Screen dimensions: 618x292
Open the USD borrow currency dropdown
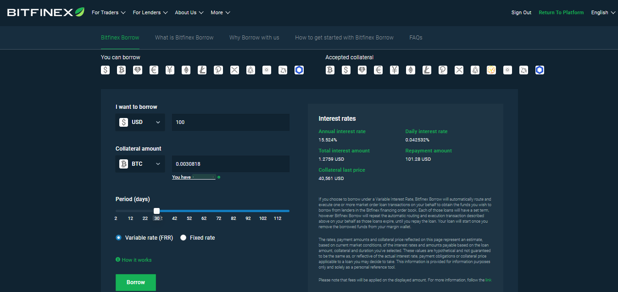click(140, 122)
